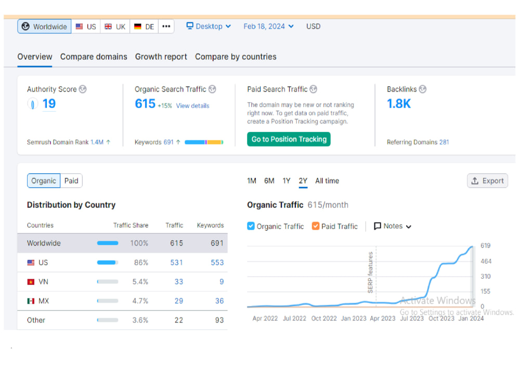Viewport: 520px width, 390px height.
Task: Click Keywords column header
Action: [210, 225]
